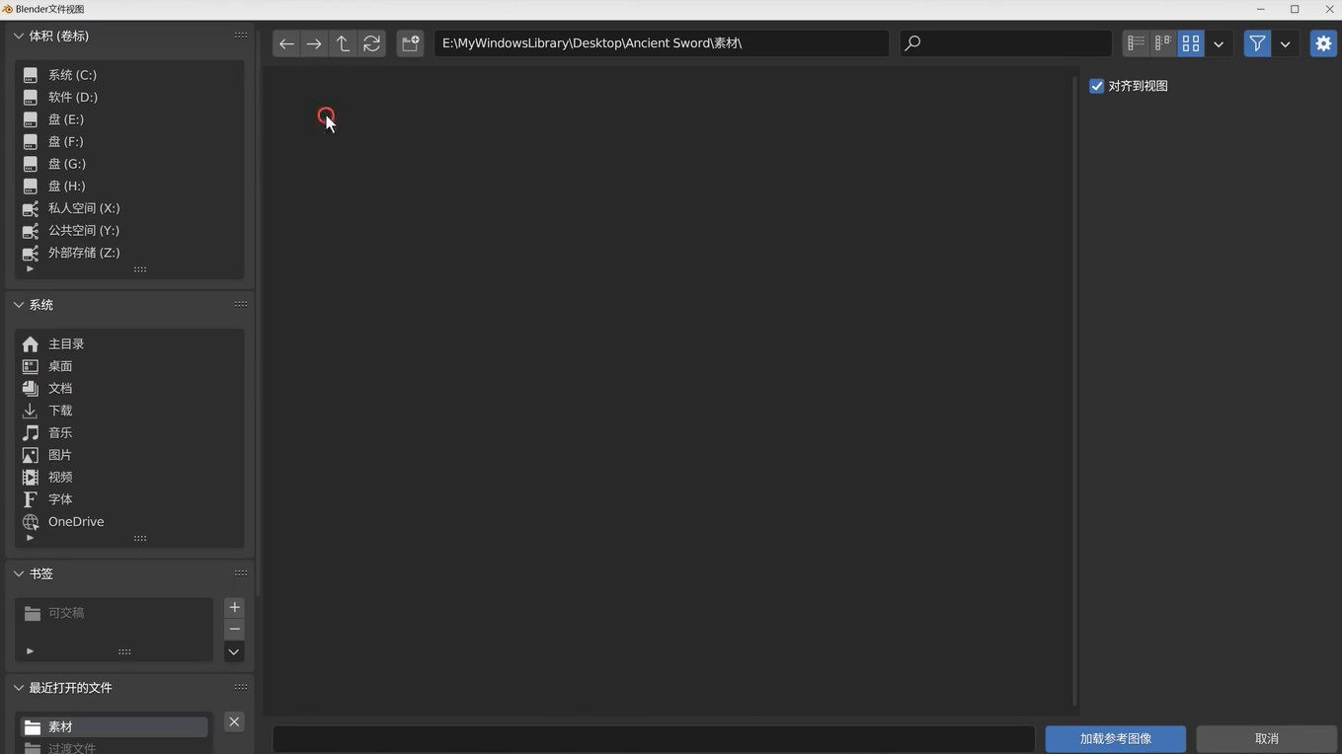Viewport: 1342px width, 754px height.
Task: Expand the volumes list filter triangle
Action: pos(30,268)
